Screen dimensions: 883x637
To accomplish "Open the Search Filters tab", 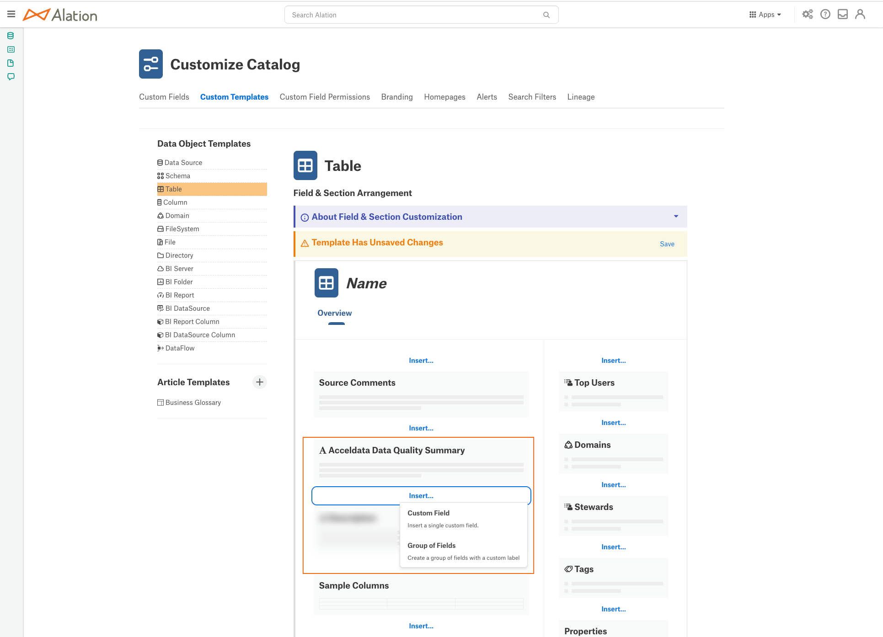I will 532,97.
